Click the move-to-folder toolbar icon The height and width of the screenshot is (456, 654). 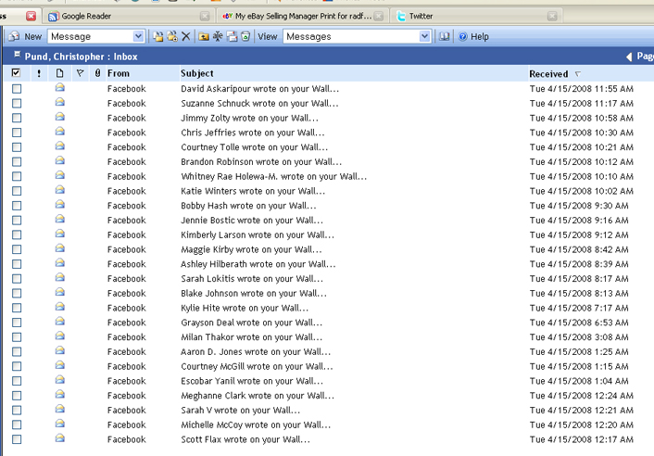158,36
